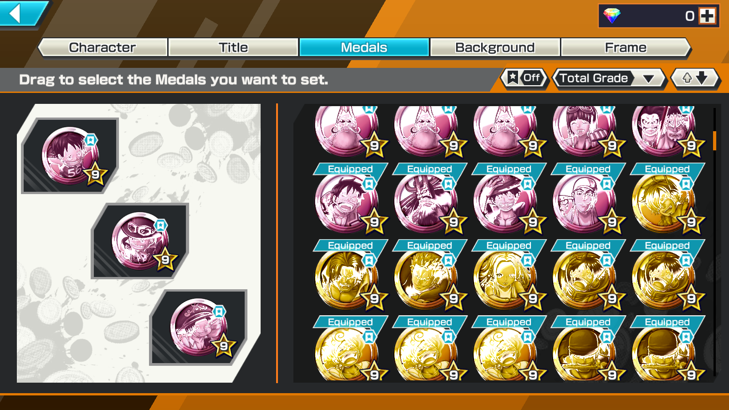The image size is (729, 410).
Task: Tap the rainbow diamond gem icon
Action: click(612, 16)
